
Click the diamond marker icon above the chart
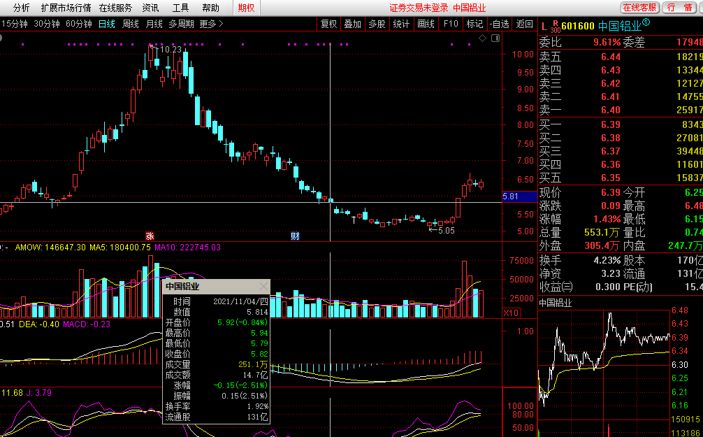click(x=482, y=38)
